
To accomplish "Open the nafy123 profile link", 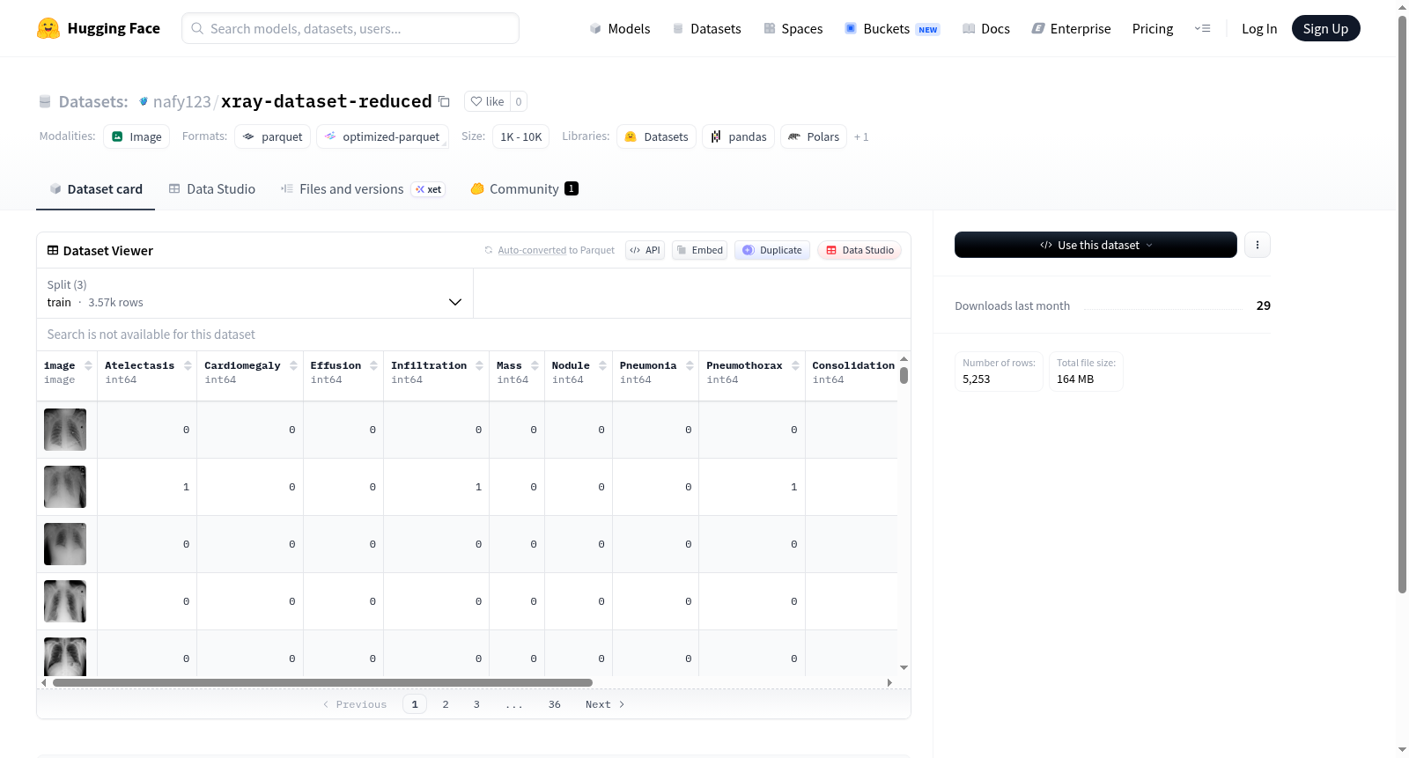I will pos(182,101).
